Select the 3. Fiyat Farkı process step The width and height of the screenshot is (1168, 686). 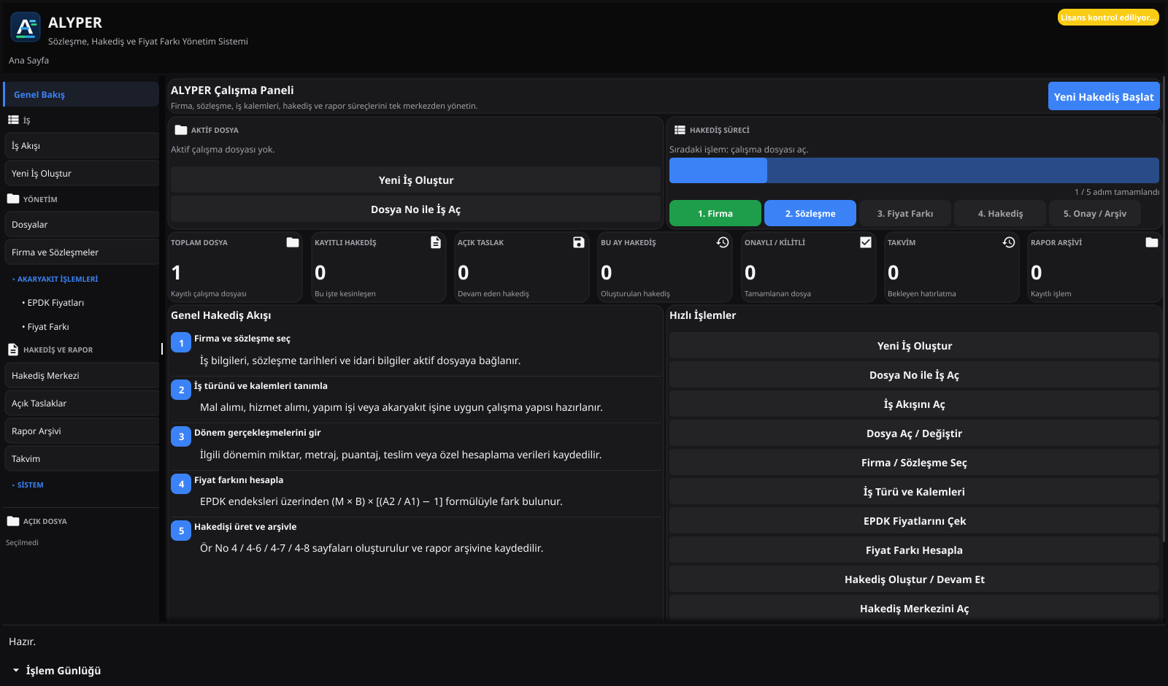pyautogui.click(x=905, y=213)
